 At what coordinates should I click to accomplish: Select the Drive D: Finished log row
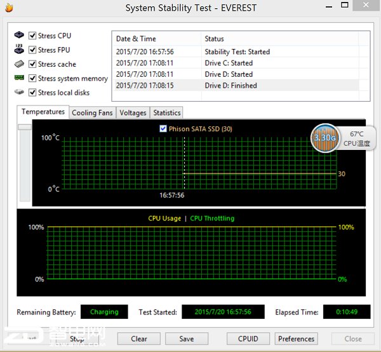tap(236, 85)
